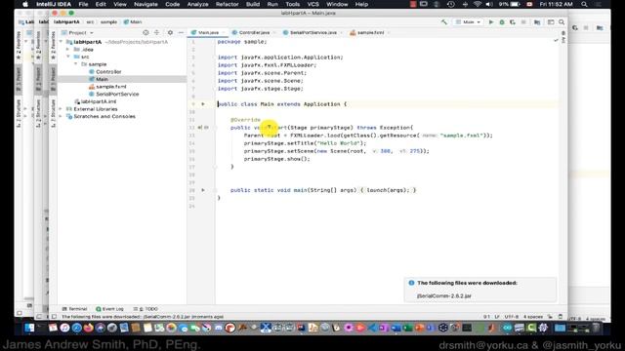Click Wi-Fi icon in macOS menu bar
This screenshot has height=351, width=625.
click(478, 4)
